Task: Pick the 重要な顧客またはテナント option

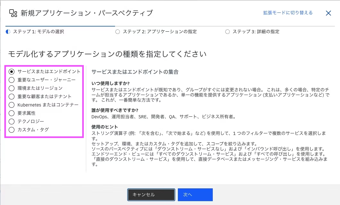Action: click(x=12, y=96)
